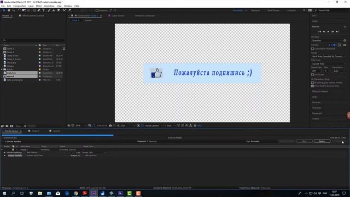The height and width of the screenshot is (197, 350).
Task: Click Output To file name link
Action: (x=91, y=155)
